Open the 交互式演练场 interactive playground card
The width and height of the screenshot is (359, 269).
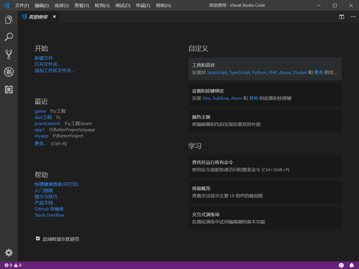tap(265, 218)
